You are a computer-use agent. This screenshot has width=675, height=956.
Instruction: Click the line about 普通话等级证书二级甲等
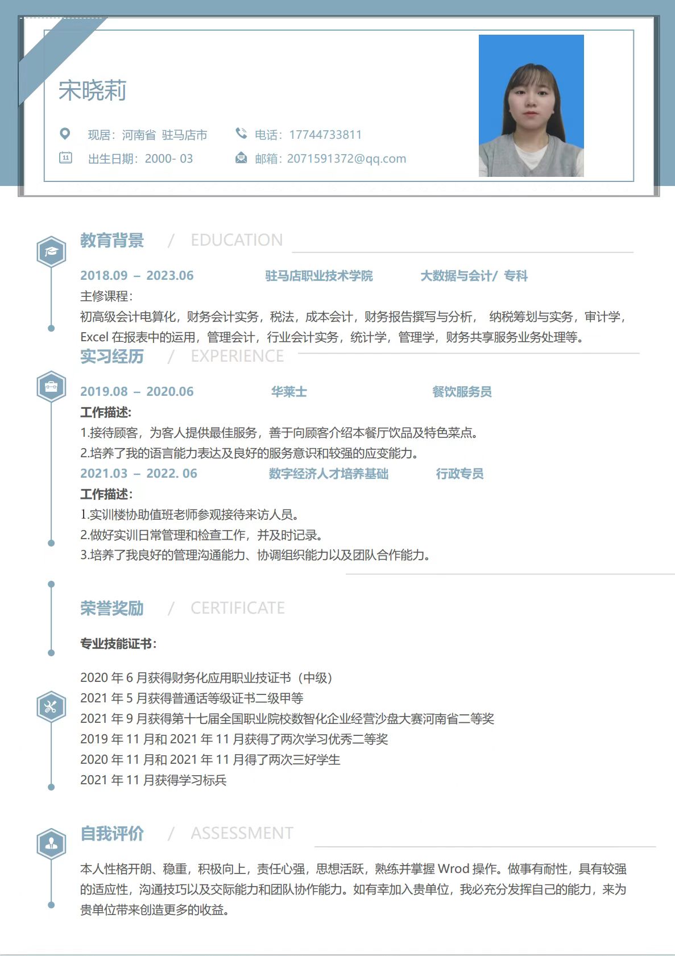(192, 698)
